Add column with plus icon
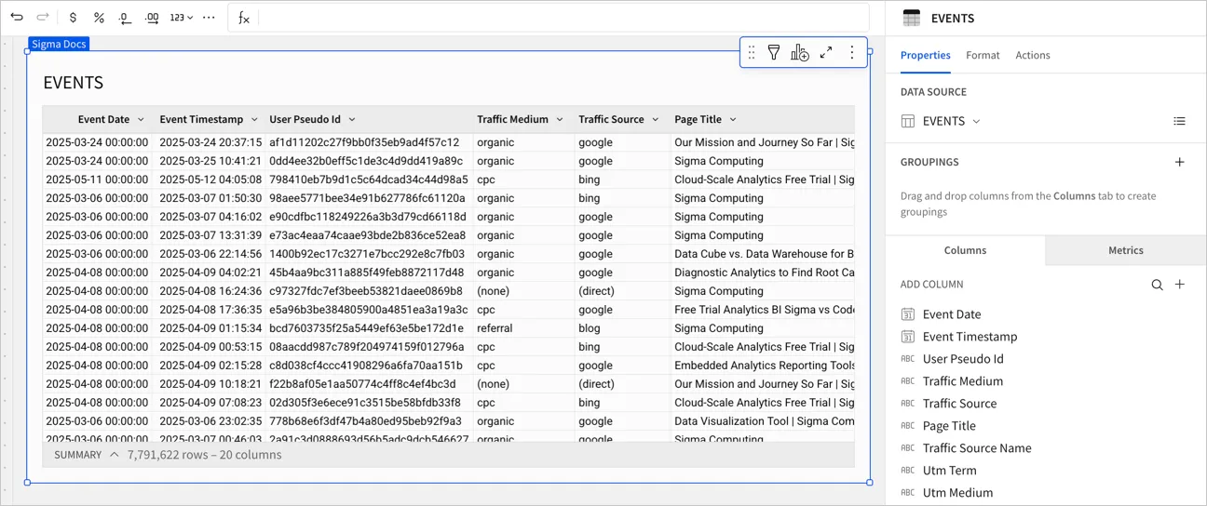This screenshot has height=506, width=1207. (x=1179, y=285)
